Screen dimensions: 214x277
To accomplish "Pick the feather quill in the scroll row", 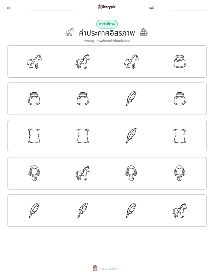I will tap(131, 136).
